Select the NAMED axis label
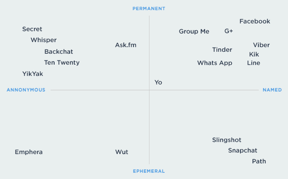The height and width of the screenshot is (179, 288). [272, 90]
